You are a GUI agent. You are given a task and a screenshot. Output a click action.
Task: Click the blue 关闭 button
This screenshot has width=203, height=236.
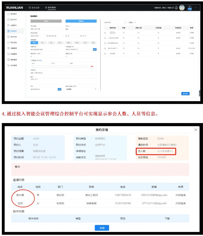click(102, 228)
